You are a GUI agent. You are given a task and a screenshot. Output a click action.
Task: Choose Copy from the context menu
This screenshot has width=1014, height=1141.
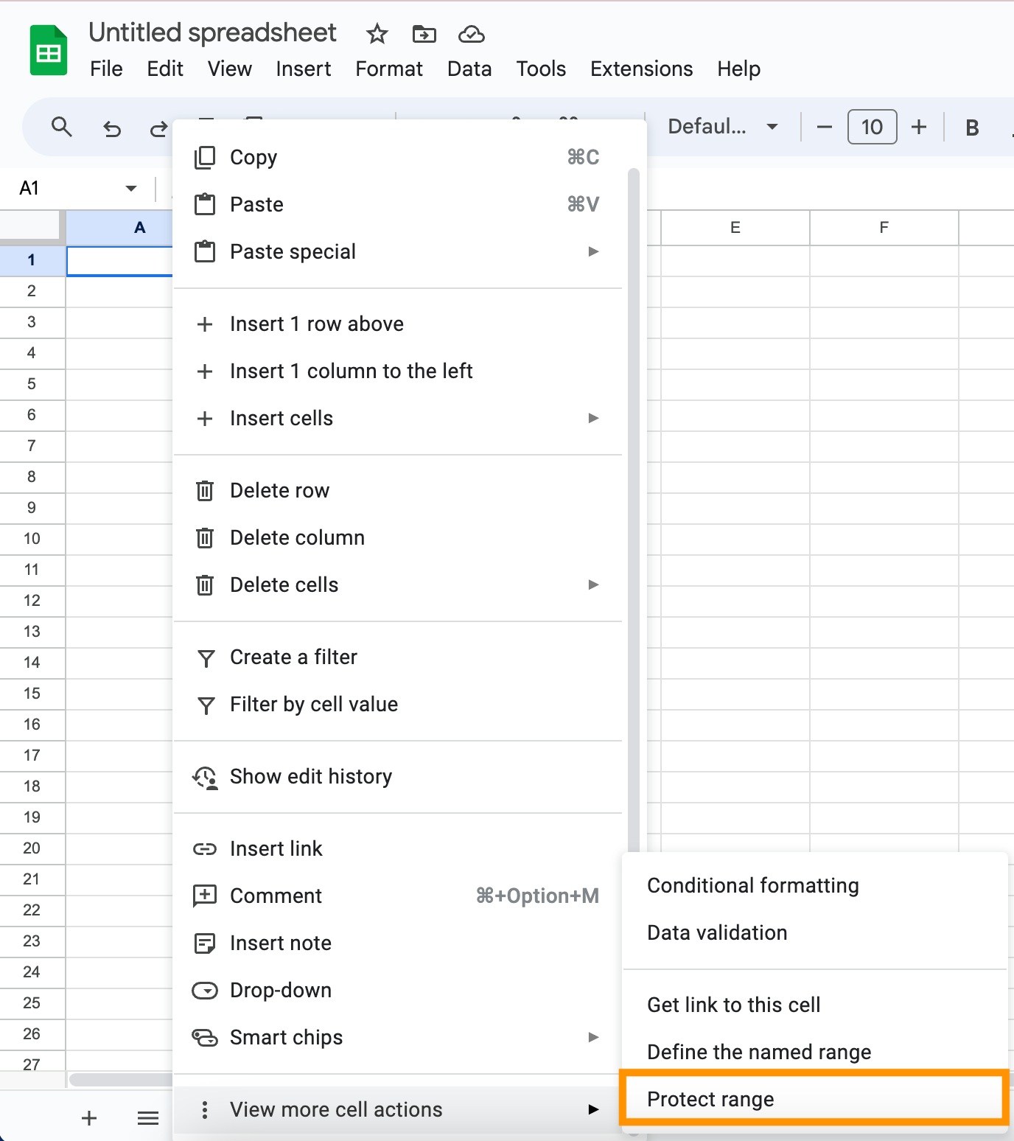click(x=398, y=157)
